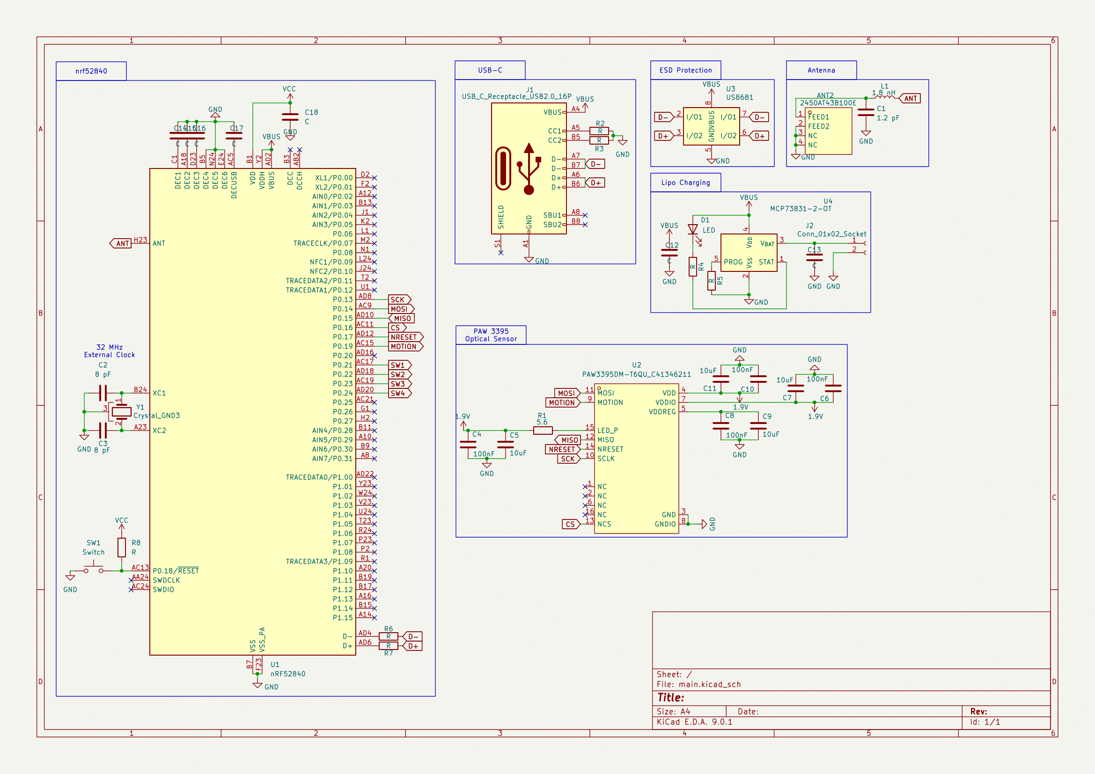The image size is (1095, 774).
Task: Click the L1 1.8 nH inductor
Action: point(885,97)
